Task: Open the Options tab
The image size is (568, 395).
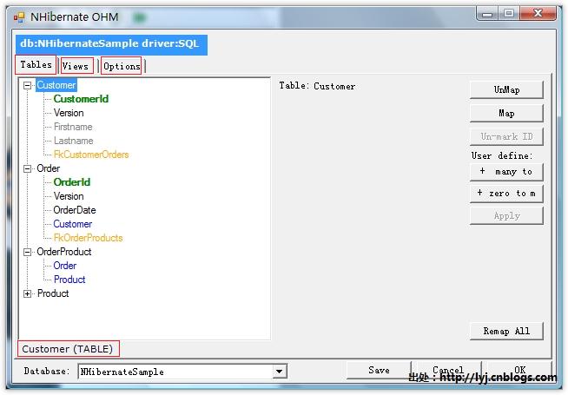Action: point(121,66)
